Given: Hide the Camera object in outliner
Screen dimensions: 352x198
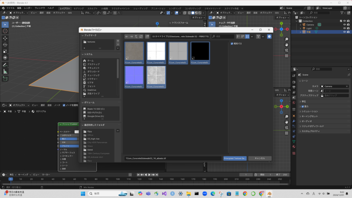Looking at the screenshot, I should (x=344, y=24).
